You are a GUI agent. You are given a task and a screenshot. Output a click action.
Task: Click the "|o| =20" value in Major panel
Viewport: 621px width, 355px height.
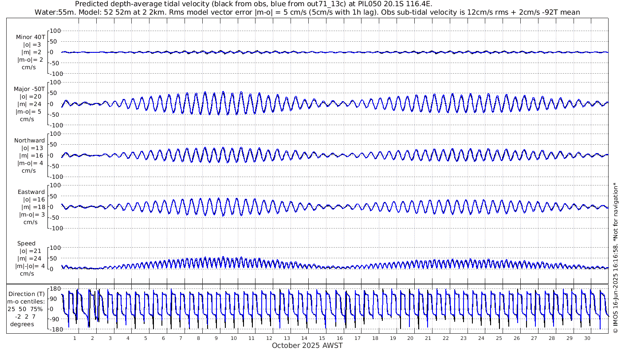30,96
